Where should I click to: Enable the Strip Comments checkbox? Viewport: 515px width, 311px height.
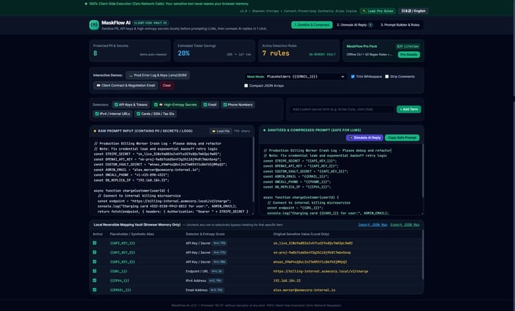[x=387, y=76]
